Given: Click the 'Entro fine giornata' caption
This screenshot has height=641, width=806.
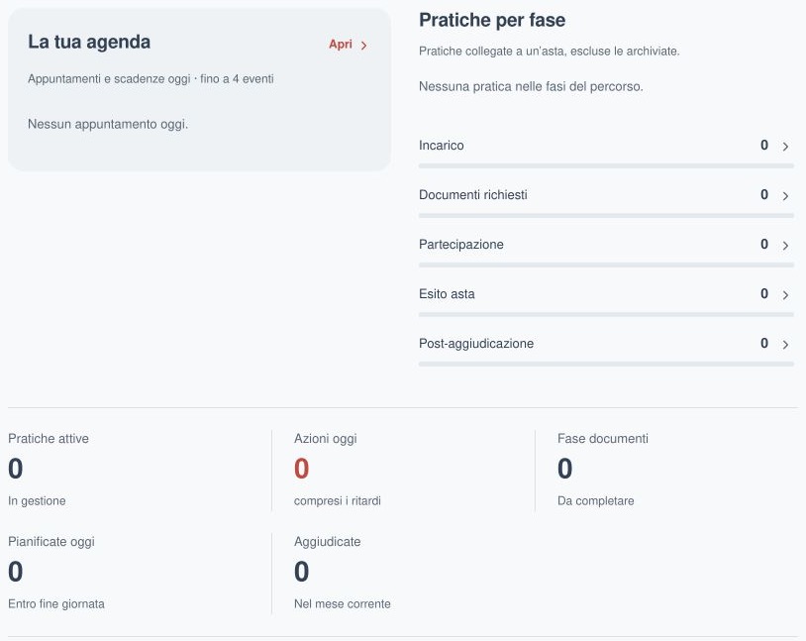Looking at the screenshot, I should click(56, 603).
